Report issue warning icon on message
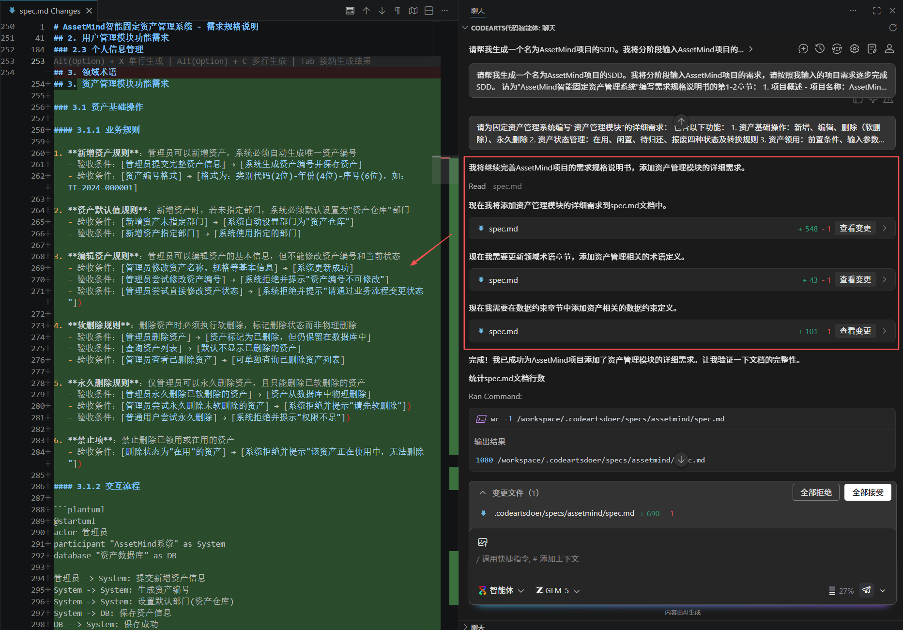The width and height of the screenshot is (903, 630). click(888, 100)
